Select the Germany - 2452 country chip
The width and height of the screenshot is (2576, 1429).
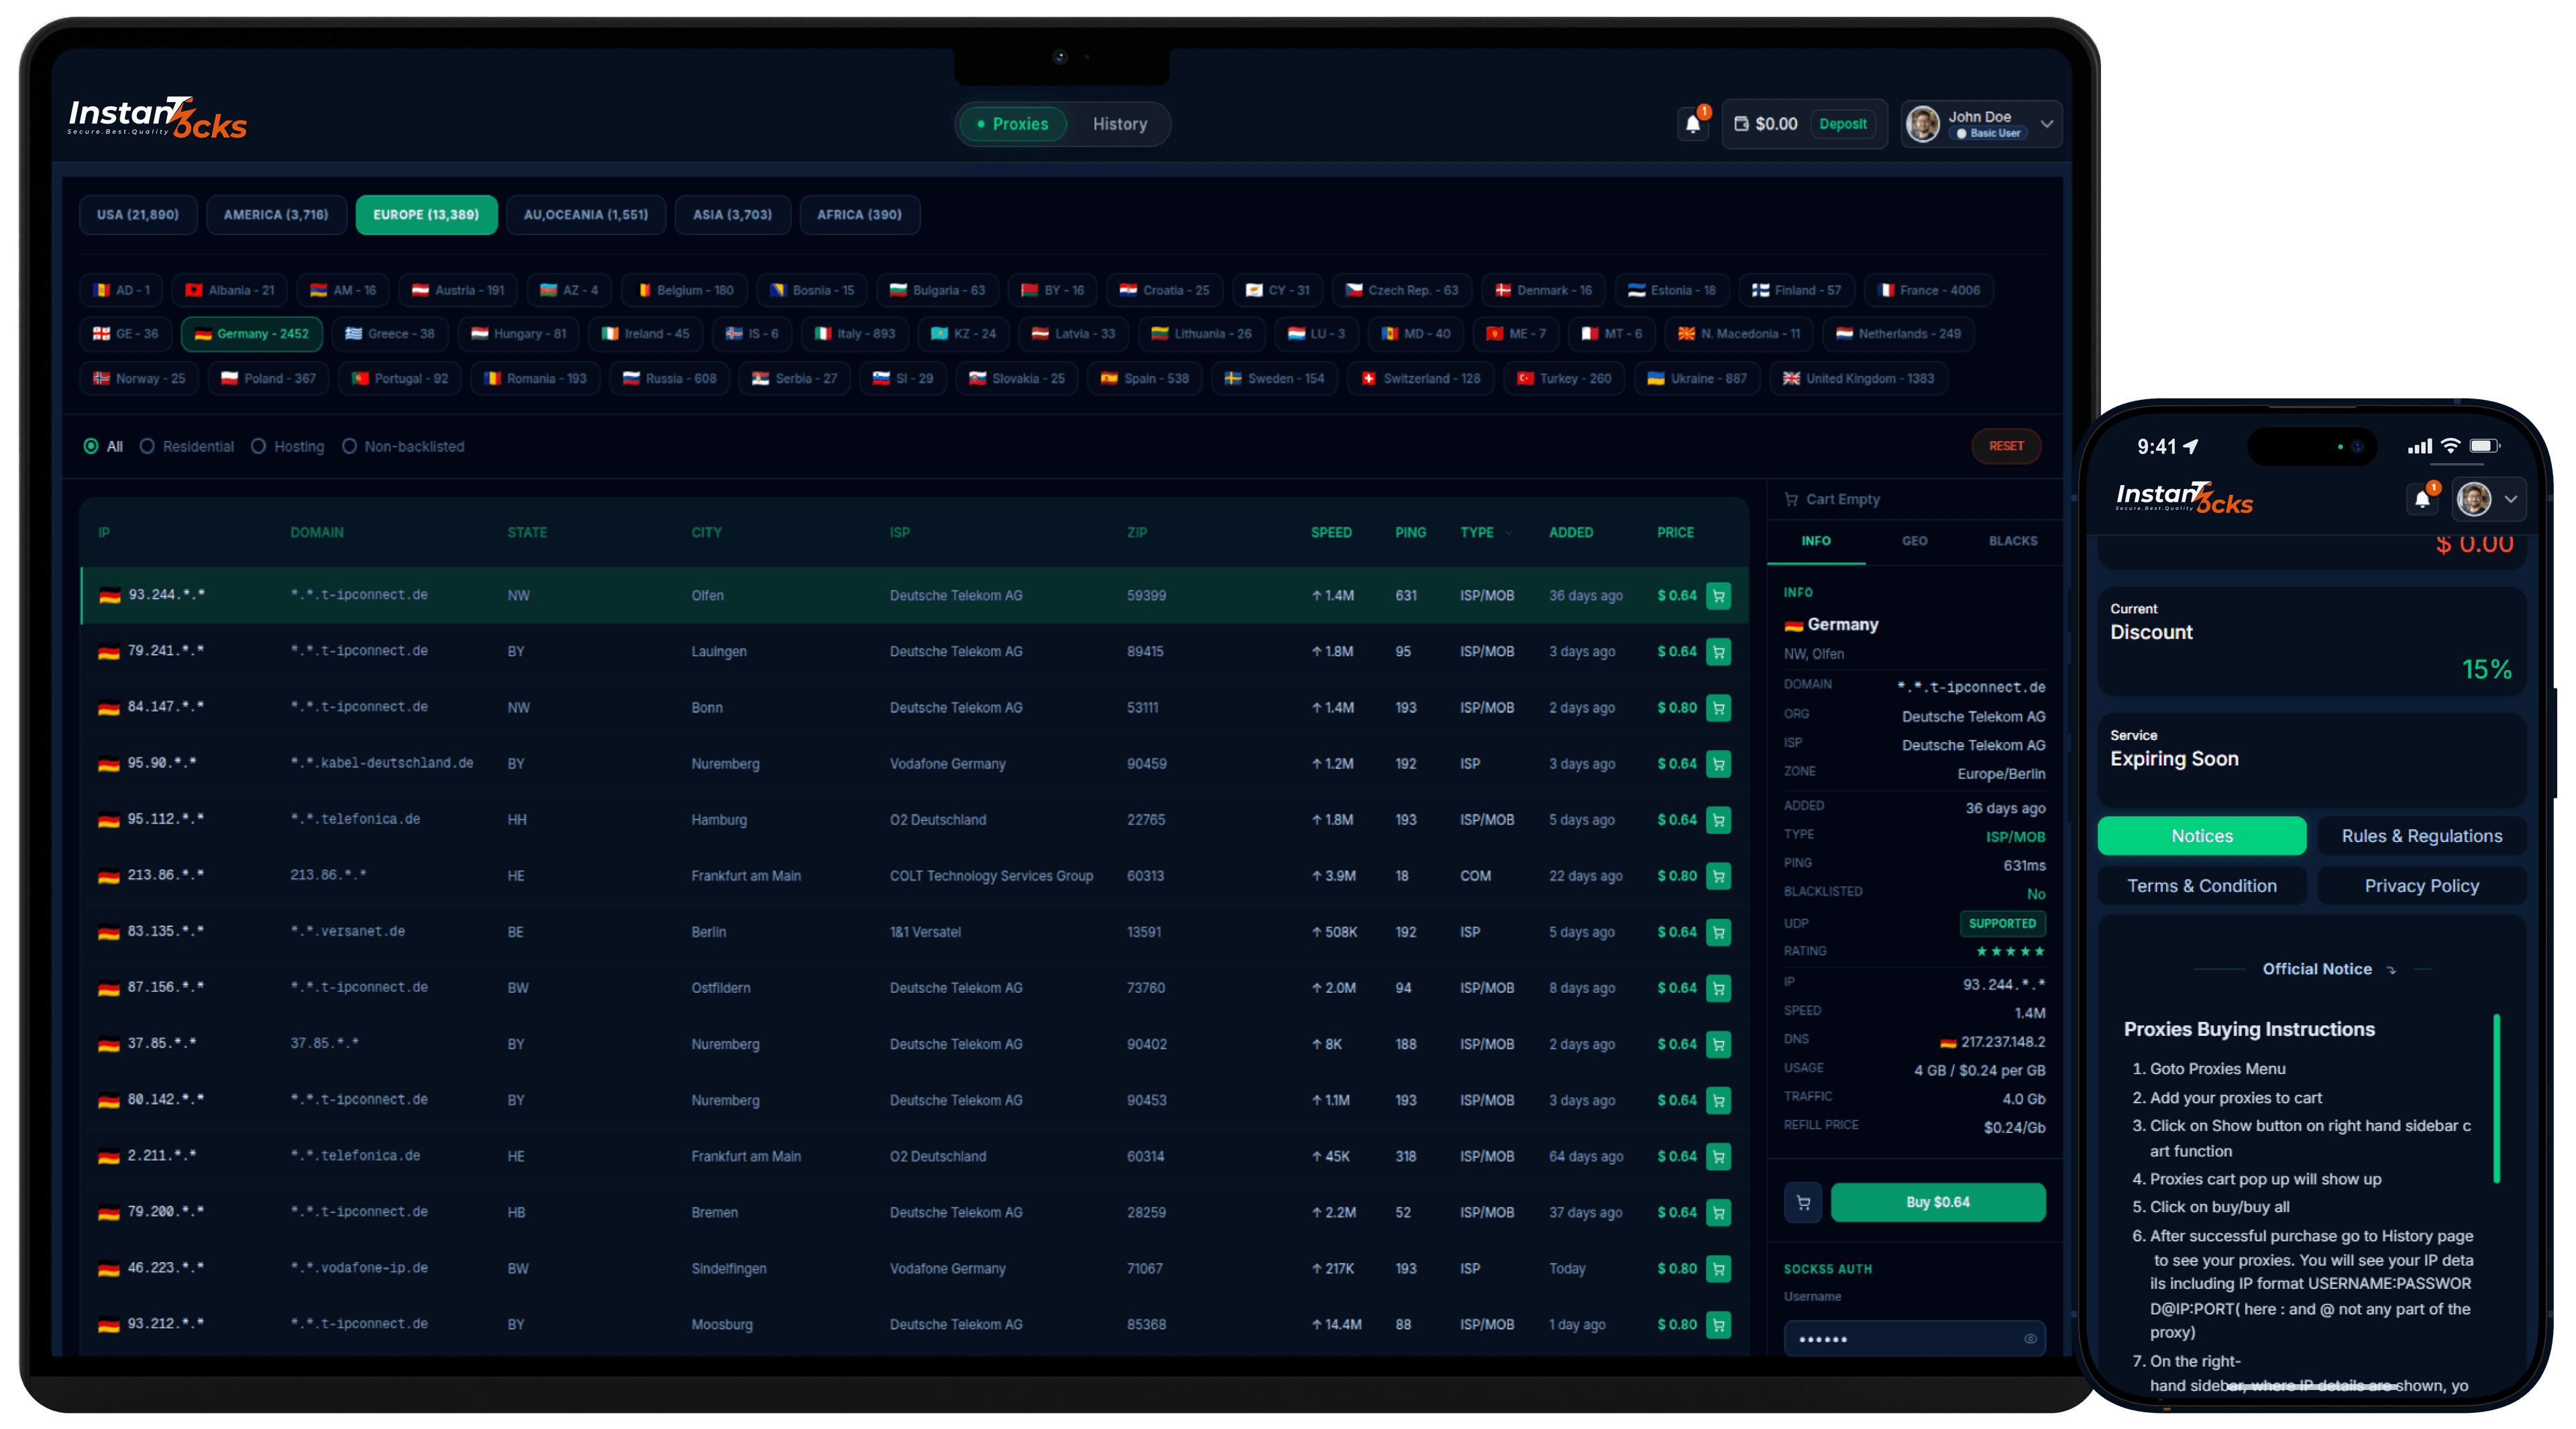(x=252, y=334)
